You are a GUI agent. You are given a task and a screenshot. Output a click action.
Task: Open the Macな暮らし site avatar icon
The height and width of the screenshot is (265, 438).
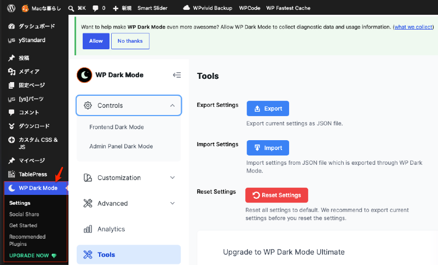click(25, 8)
